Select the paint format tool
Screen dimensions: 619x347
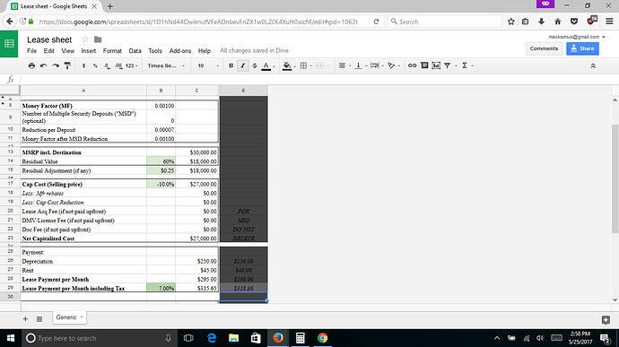67,66
